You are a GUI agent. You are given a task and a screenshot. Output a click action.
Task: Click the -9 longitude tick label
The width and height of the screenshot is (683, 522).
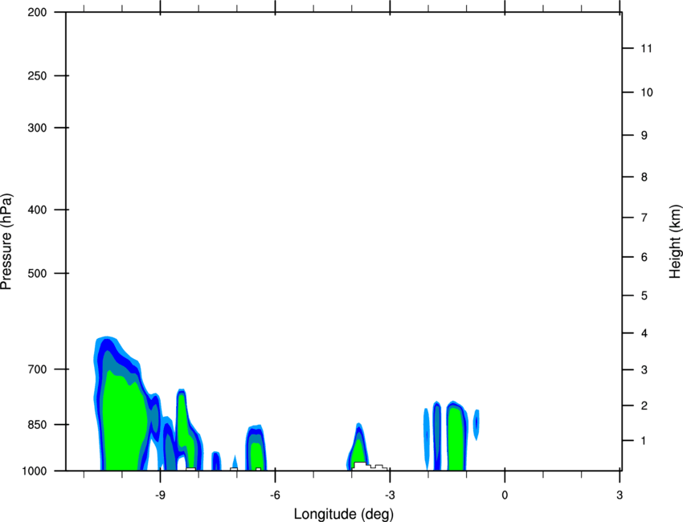pos(160,495)
